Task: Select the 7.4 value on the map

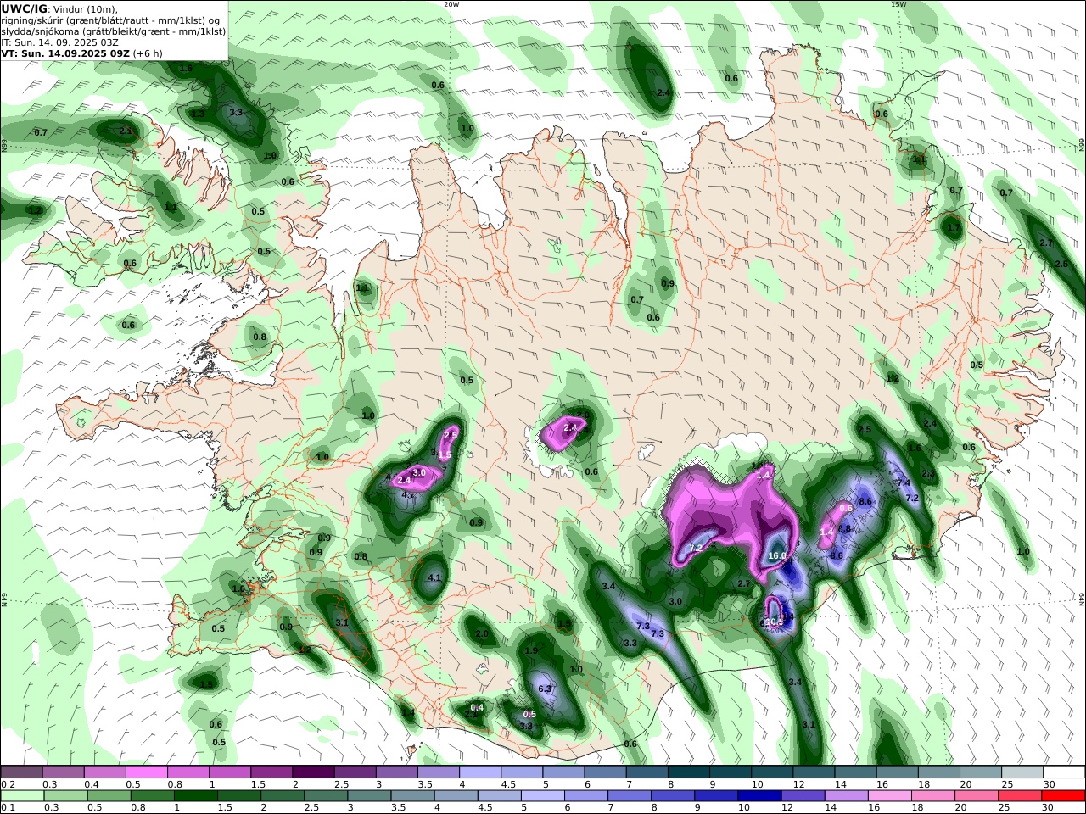Action: click(904, 483)
